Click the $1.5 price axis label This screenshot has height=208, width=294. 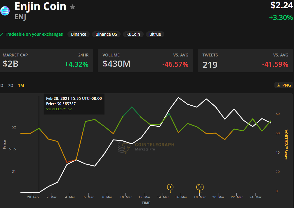point(13,149)
